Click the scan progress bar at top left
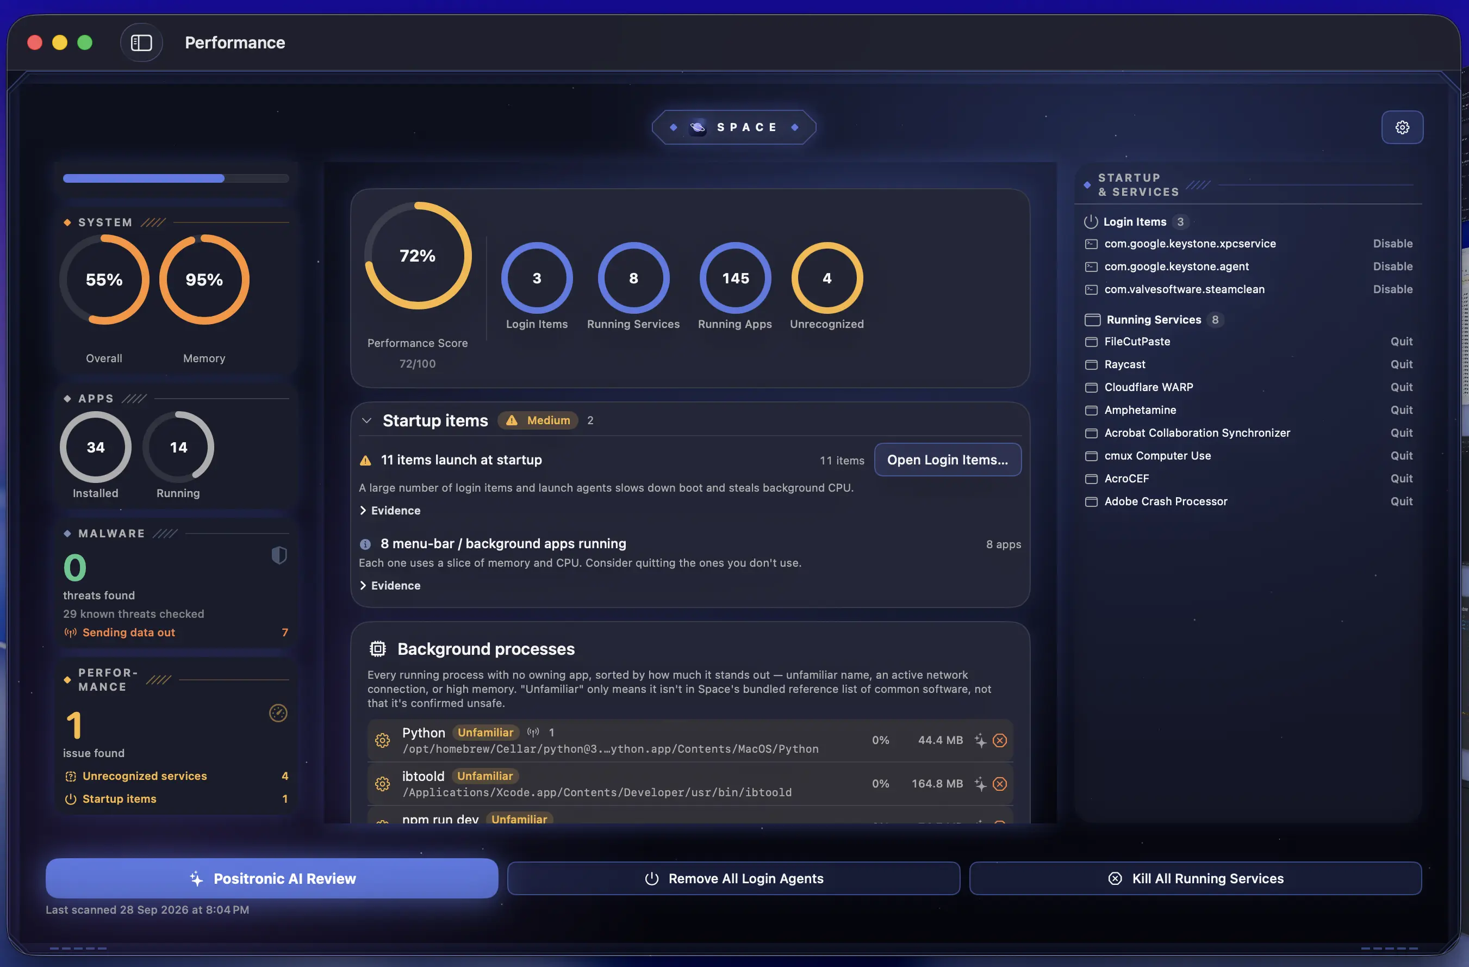Viewport: 1469px width, 967px height. [x=176, y=178]
